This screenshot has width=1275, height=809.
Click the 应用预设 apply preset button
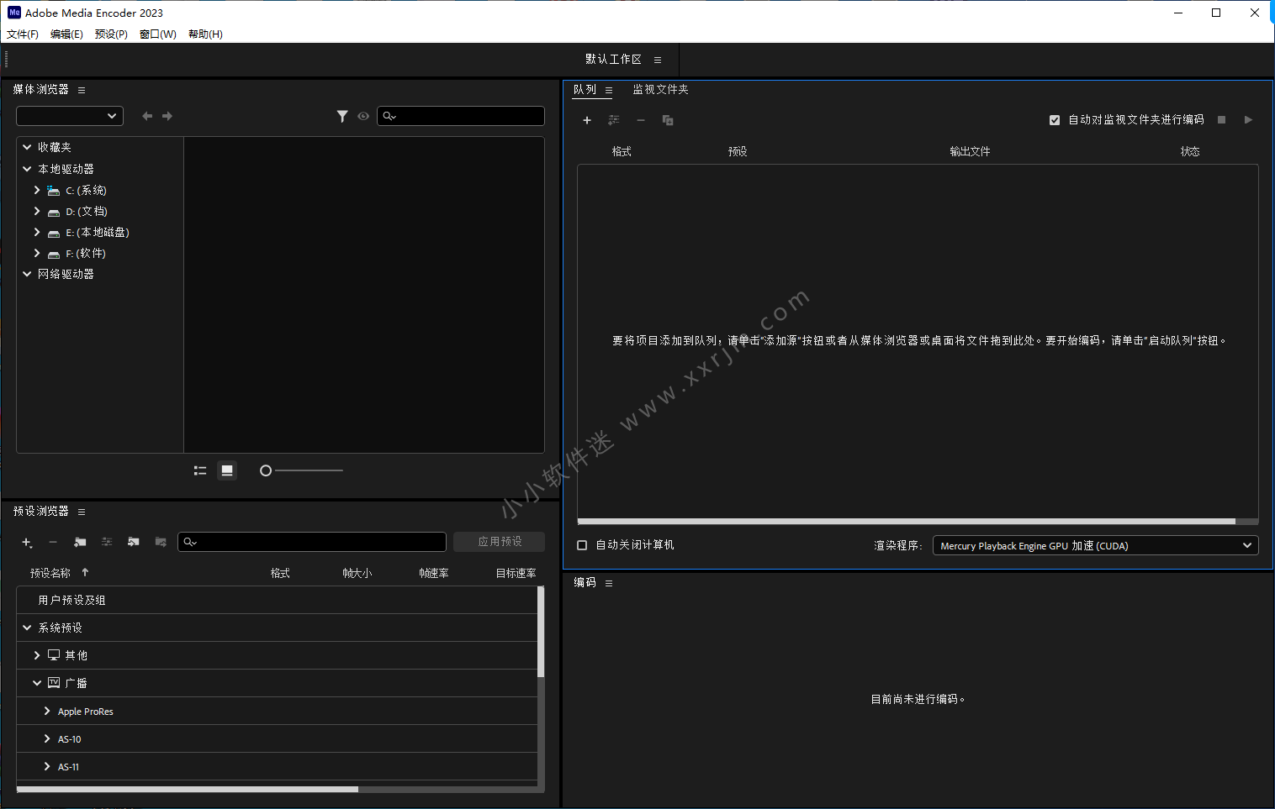500,542
